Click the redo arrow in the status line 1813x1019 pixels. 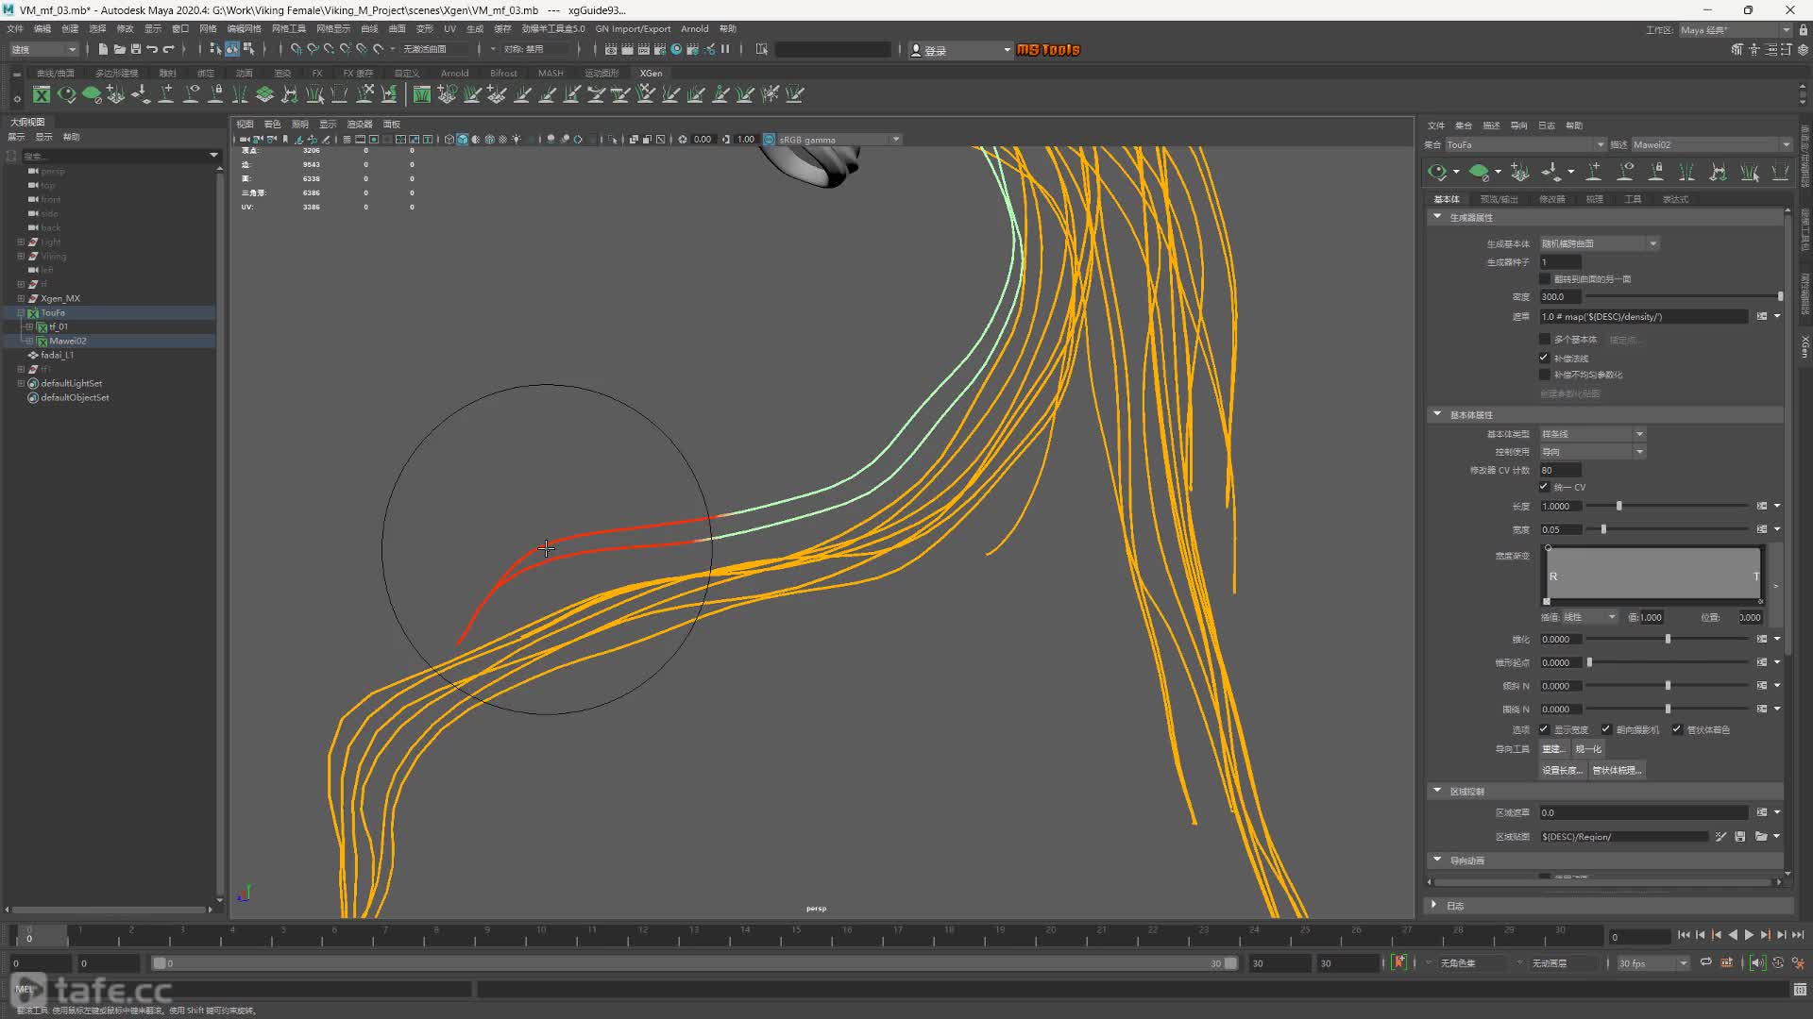pos(169,49)
